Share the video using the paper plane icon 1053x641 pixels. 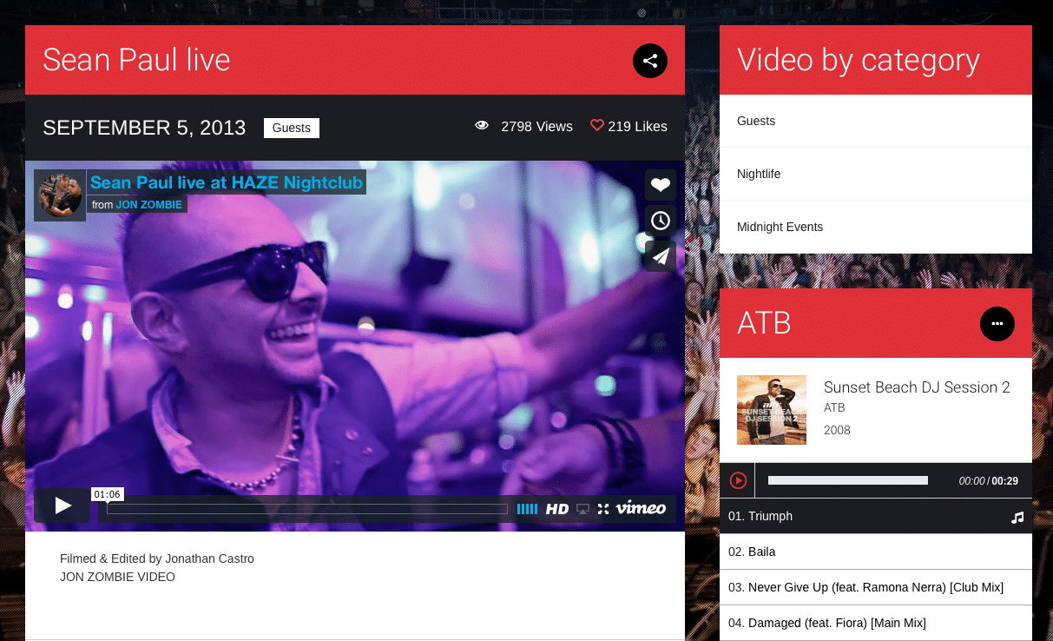click(661, 255)
